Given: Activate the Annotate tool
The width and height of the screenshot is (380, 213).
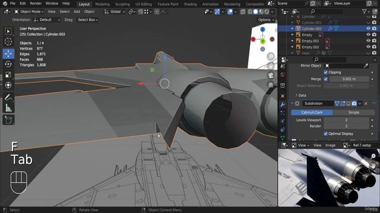Looking at the screenshot, I should tap(8, 97).
